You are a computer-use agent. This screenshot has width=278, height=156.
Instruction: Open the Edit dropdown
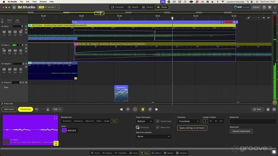click(x=57, y=109)
